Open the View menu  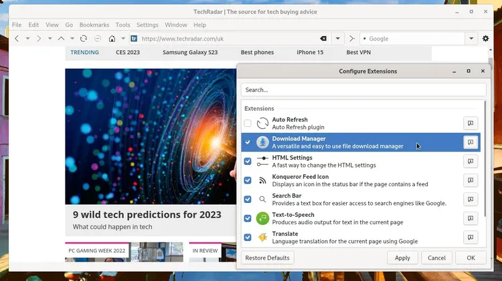(x=52, y=25)
